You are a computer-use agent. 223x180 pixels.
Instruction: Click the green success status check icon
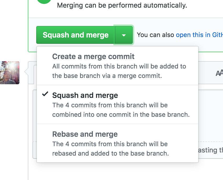click(x=44, y=2)
